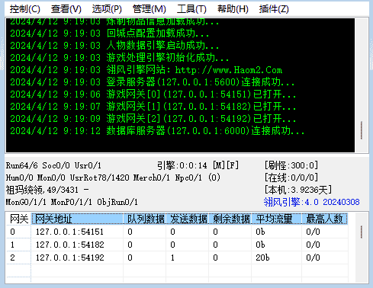Viewport: 373px width, 288px height.
Task: Click log line 游戏网关[0] 已打开
Action: tap(153, 94)
